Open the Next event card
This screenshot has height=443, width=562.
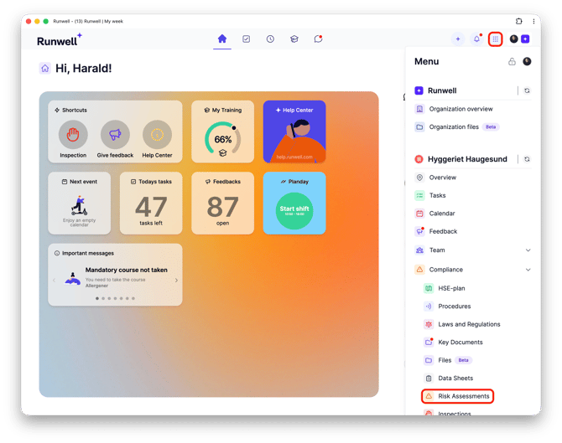click(79, 203)
